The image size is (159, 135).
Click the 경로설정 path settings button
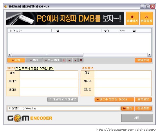tap(143, 108)
